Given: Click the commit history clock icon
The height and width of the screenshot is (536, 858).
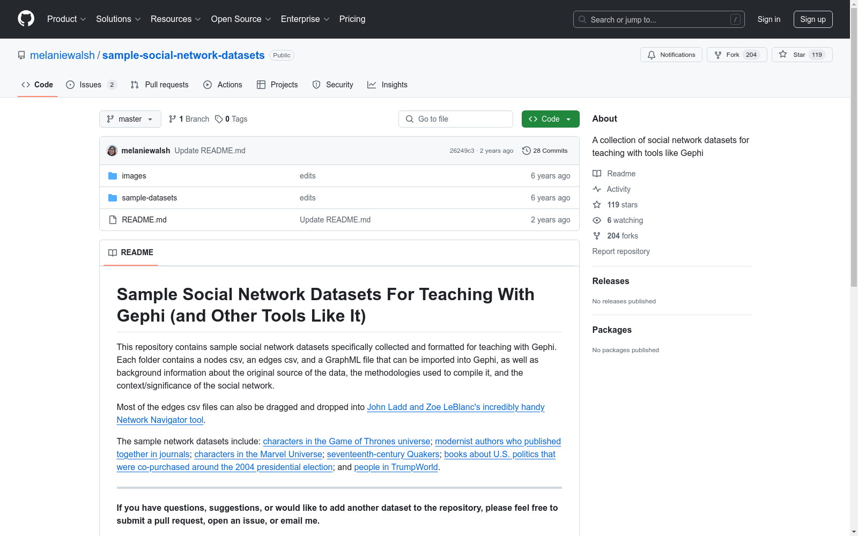Looking at the screenshot, I should click(527, 151).
